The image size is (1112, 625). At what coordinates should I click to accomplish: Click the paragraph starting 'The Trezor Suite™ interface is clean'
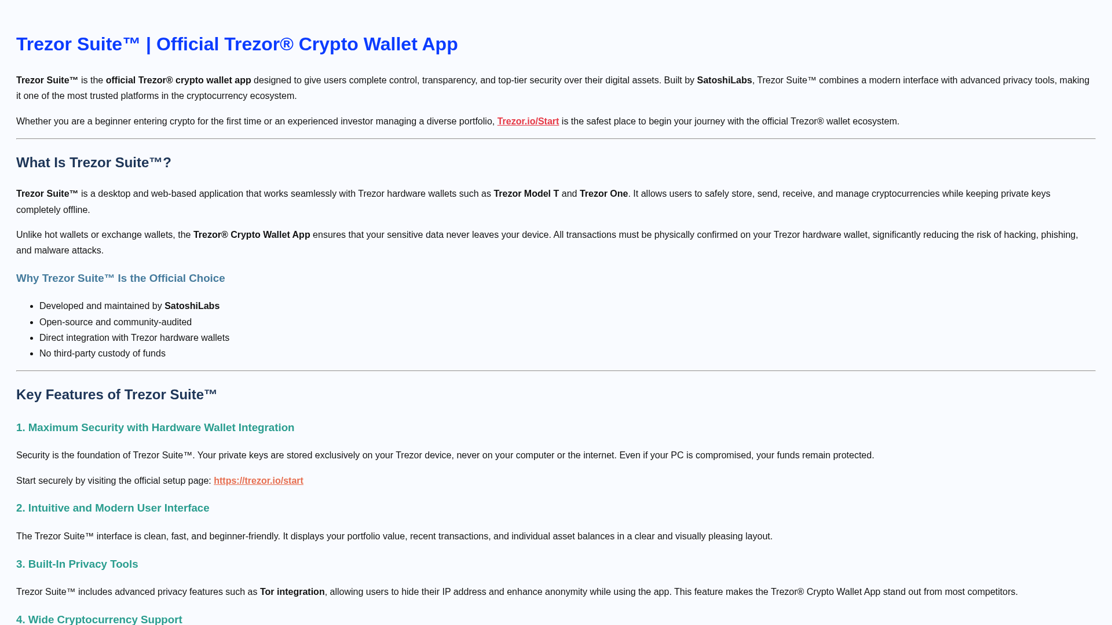[394, 536]
